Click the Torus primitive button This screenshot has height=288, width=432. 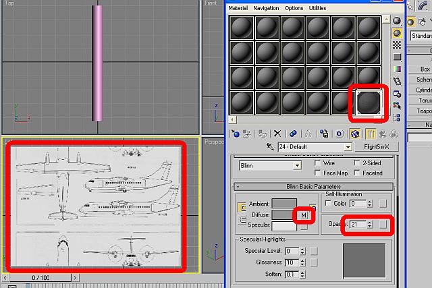coord(420,100)
